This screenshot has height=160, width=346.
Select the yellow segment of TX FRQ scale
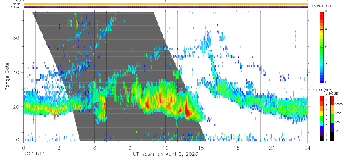322,113
